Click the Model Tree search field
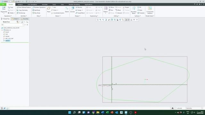The height and width of the screenshot is (115, 205). click(x=13, y=25)
